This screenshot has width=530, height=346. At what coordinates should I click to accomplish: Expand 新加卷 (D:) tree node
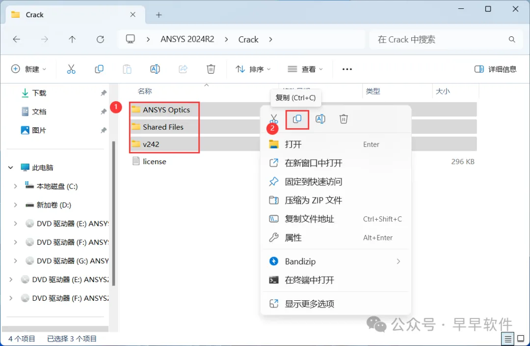pos(16,205)
